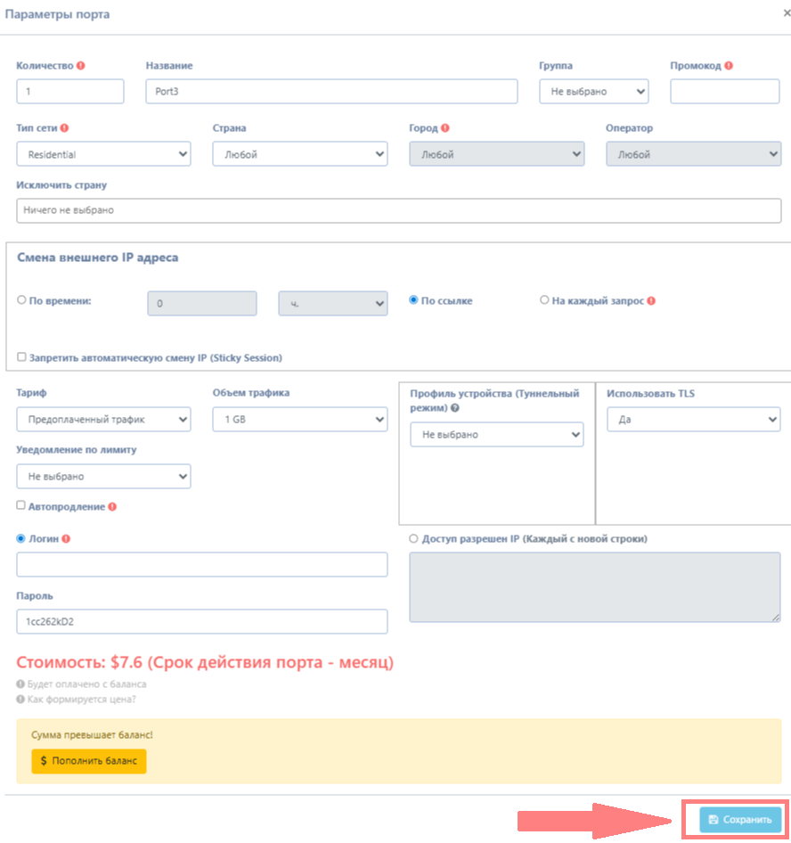Screen dimensions: 791x843
Task: Click the info icon next to Количество
Action: 81,66
